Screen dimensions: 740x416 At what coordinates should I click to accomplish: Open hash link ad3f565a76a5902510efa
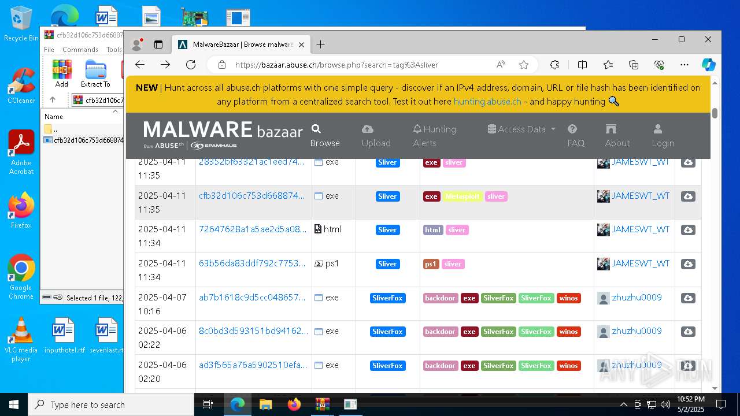click(253, 365)
